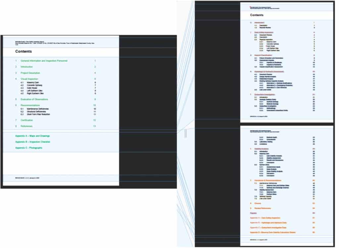Screen dimensions: 339x248
Task: Click the Closure entry in right contents
Action: coord(257,203)
